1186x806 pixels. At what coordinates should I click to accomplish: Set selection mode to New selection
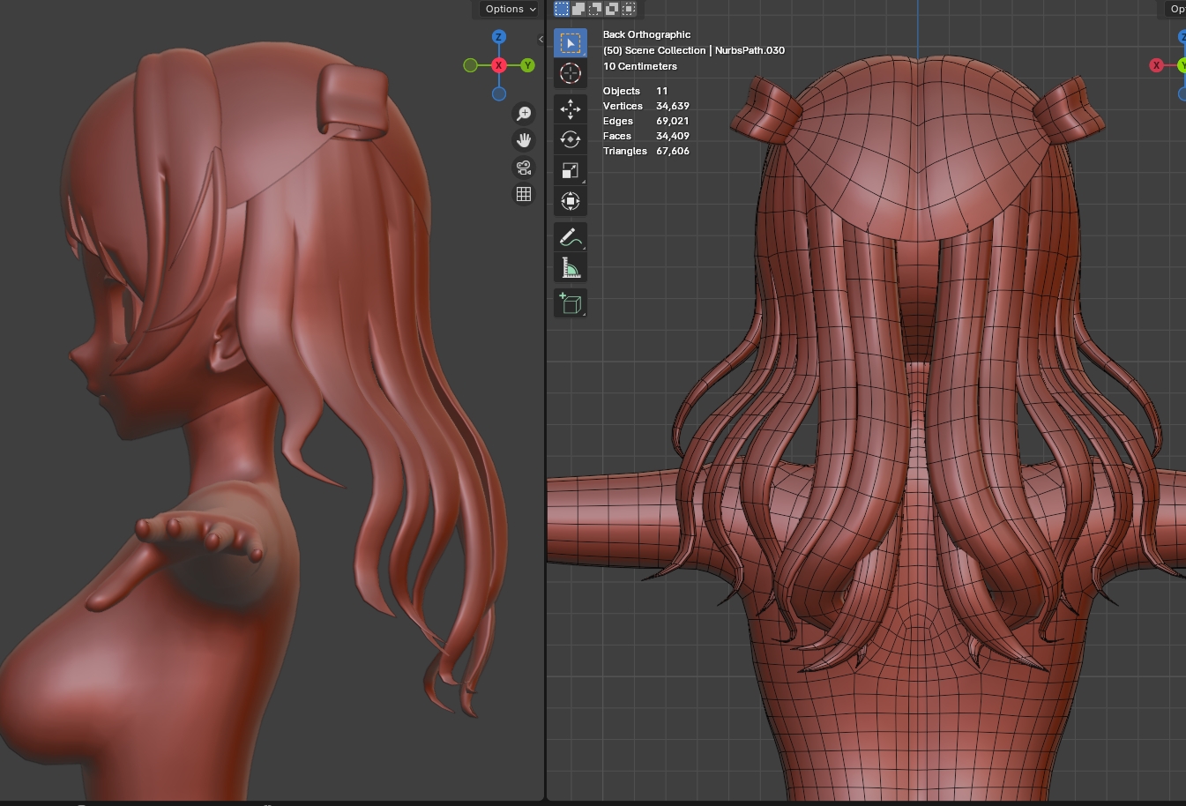[562, 9]
